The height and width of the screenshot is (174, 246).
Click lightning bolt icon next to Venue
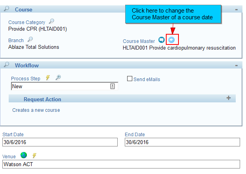[x=34, y=155]
